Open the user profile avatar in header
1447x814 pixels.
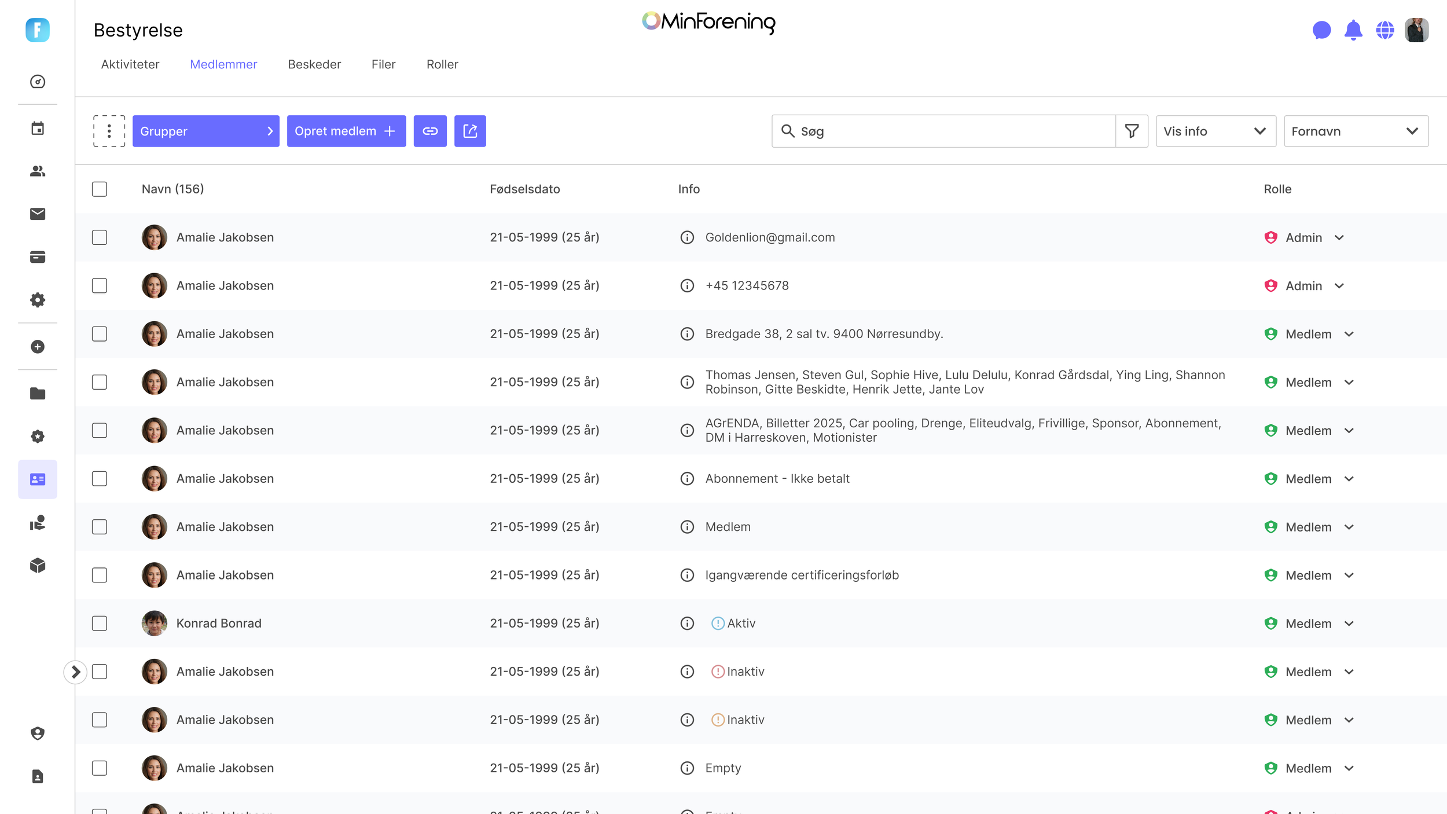pyautogui.click(x=1416, y=30)
